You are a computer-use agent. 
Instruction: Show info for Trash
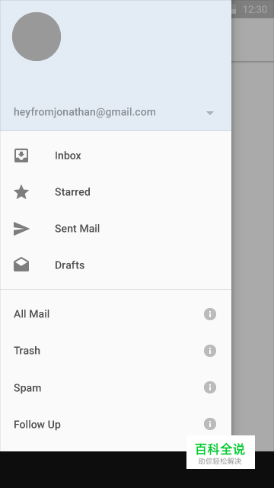point(210,351)
